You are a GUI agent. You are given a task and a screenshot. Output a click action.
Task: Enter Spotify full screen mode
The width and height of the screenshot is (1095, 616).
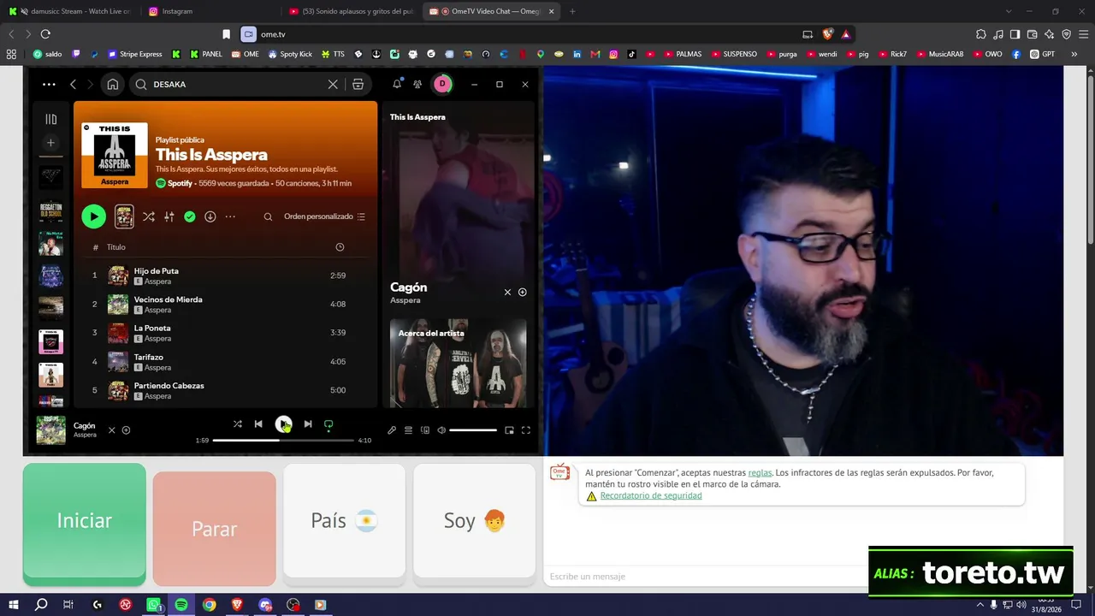(x=526, y=430)
